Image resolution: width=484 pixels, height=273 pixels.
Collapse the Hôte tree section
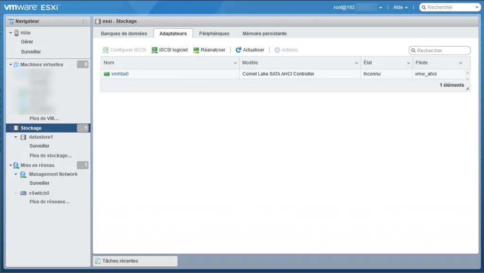click(x=10, y=33)
